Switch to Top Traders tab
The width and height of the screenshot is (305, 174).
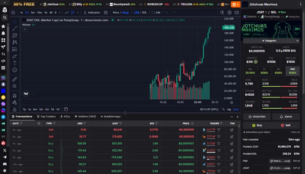tap(46, 117)
